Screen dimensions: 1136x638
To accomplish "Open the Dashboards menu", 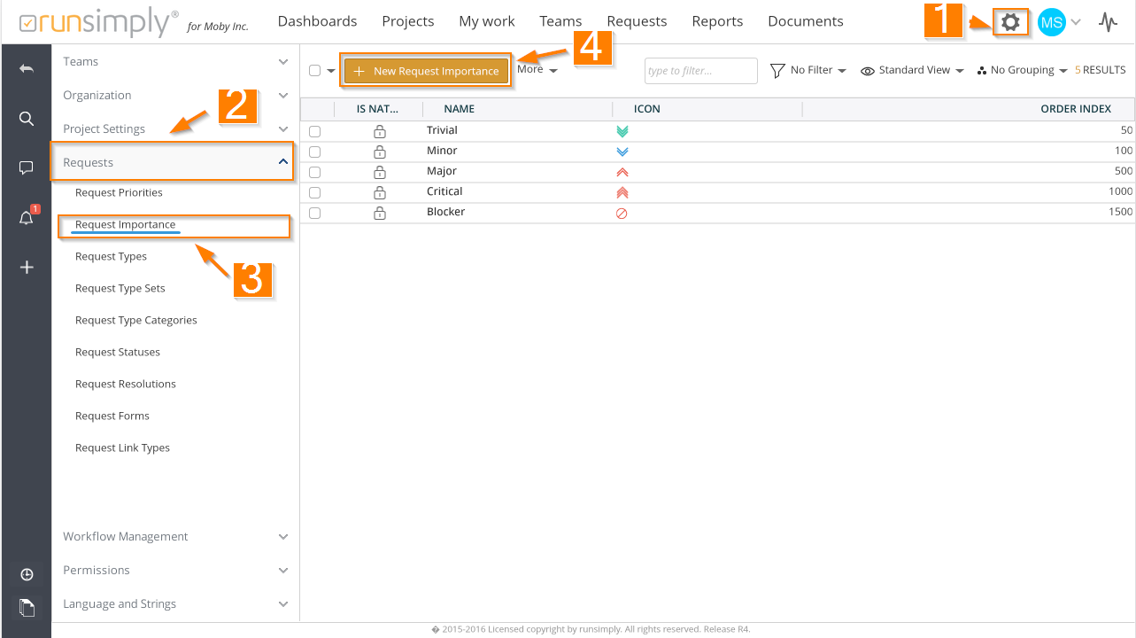I will tap(317, 21).
